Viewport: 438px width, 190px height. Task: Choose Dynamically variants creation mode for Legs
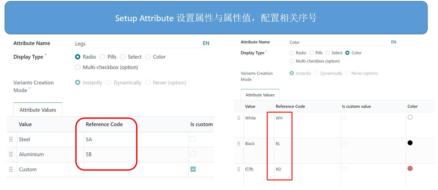coord(108,83)
